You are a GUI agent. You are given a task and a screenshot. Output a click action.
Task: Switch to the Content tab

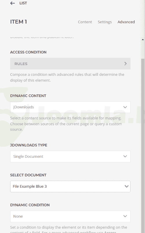point(85,22)
